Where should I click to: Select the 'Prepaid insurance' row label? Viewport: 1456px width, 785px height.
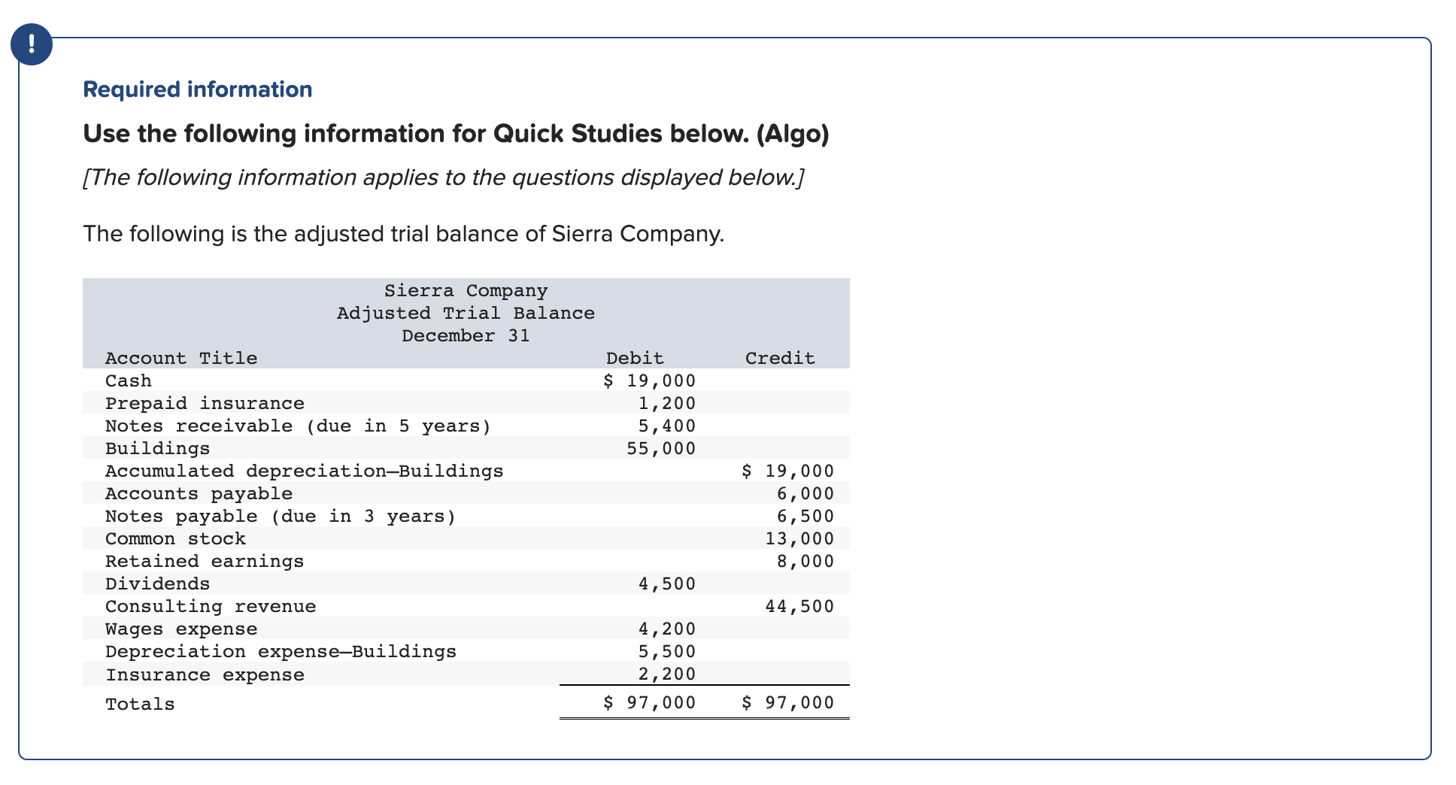pyautogui.click(x=205, y=404)
